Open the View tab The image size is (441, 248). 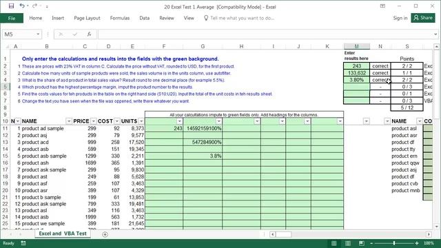(x=189, y=18)
